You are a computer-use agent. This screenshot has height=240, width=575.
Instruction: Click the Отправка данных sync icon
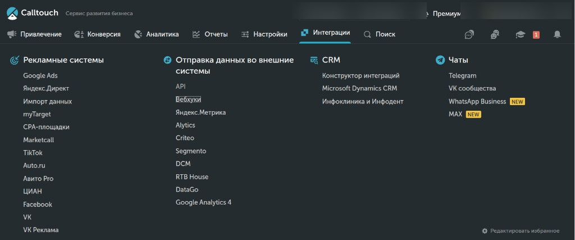(x=167, y=60)
